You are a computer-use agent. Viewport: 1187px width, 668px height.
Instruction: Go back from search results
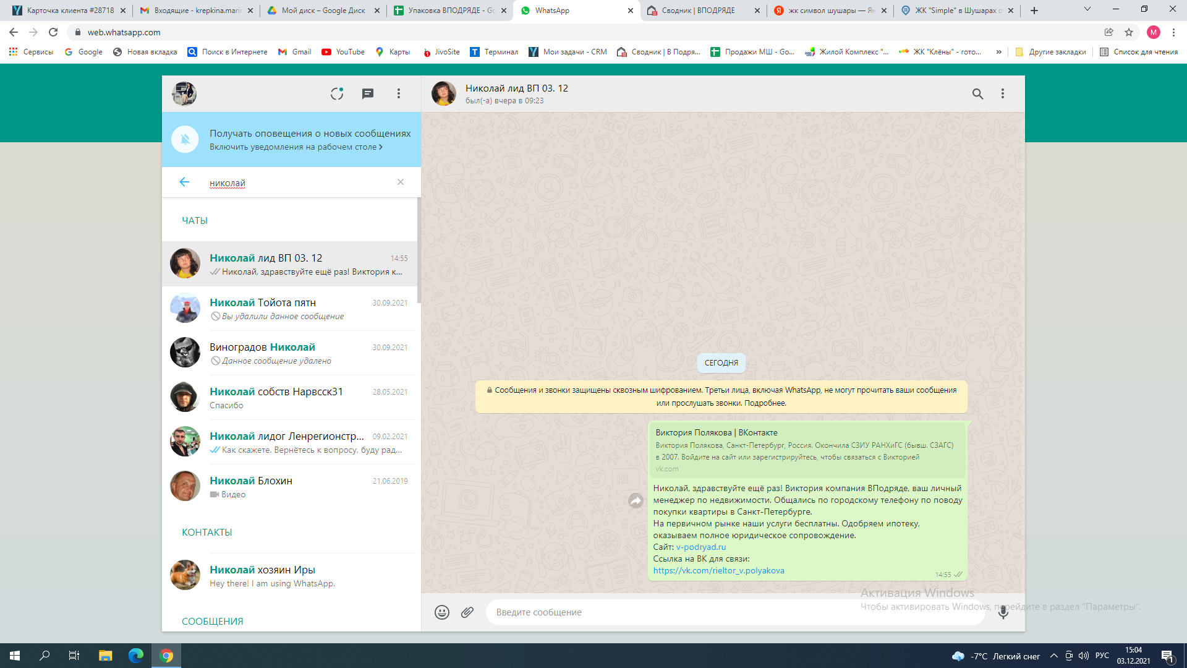point(184,182)
